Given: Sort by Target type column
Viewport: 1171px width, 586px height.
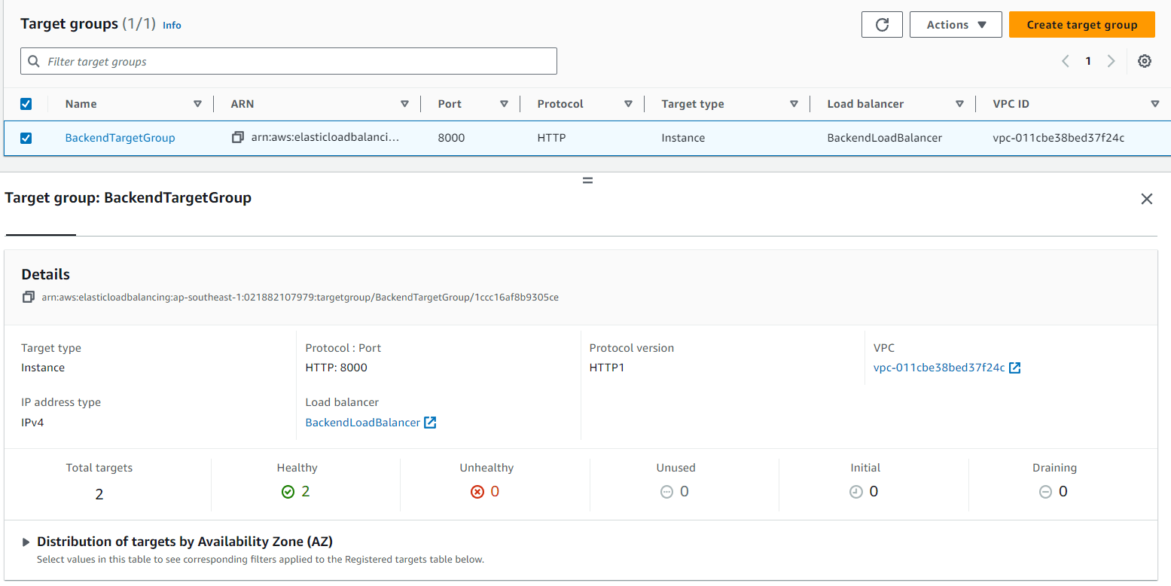Looking at the screenshot, I should point(794,104).
